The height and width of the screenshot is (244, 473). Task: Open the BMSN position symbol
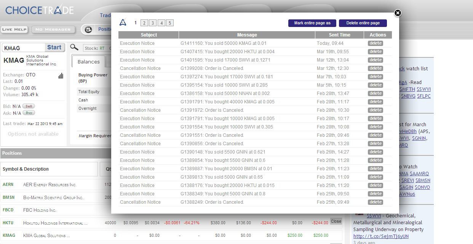(8, 198)
